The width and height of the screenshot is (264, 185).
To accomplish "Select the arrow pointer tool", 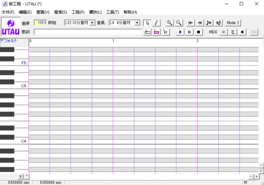I will [x=148, y=23].
